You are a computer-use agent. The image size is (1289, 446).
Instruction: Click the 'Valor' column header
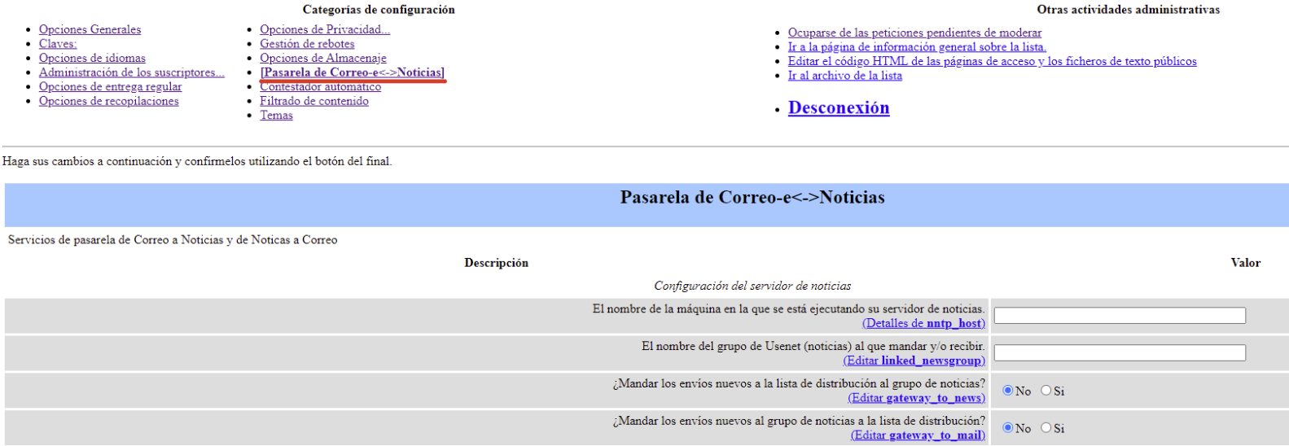click(x=1245, y=263)
